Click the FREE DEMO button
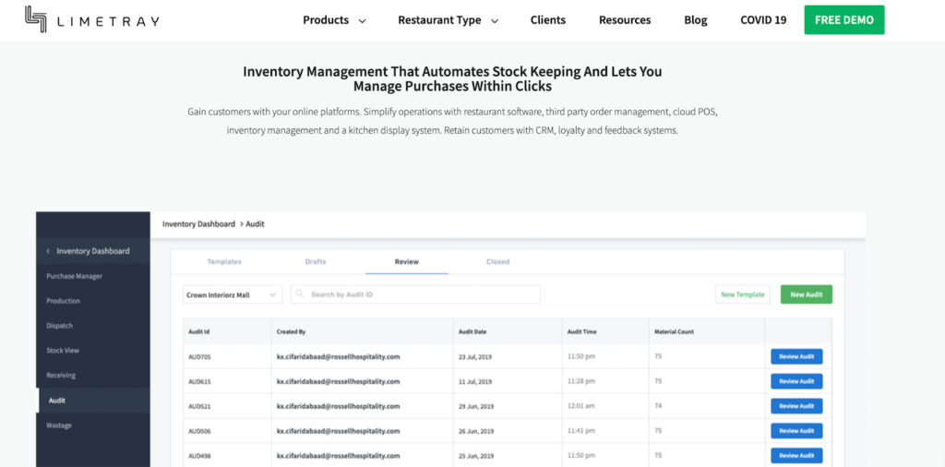This screenshot has height=467, width=945. pos(844,20)
